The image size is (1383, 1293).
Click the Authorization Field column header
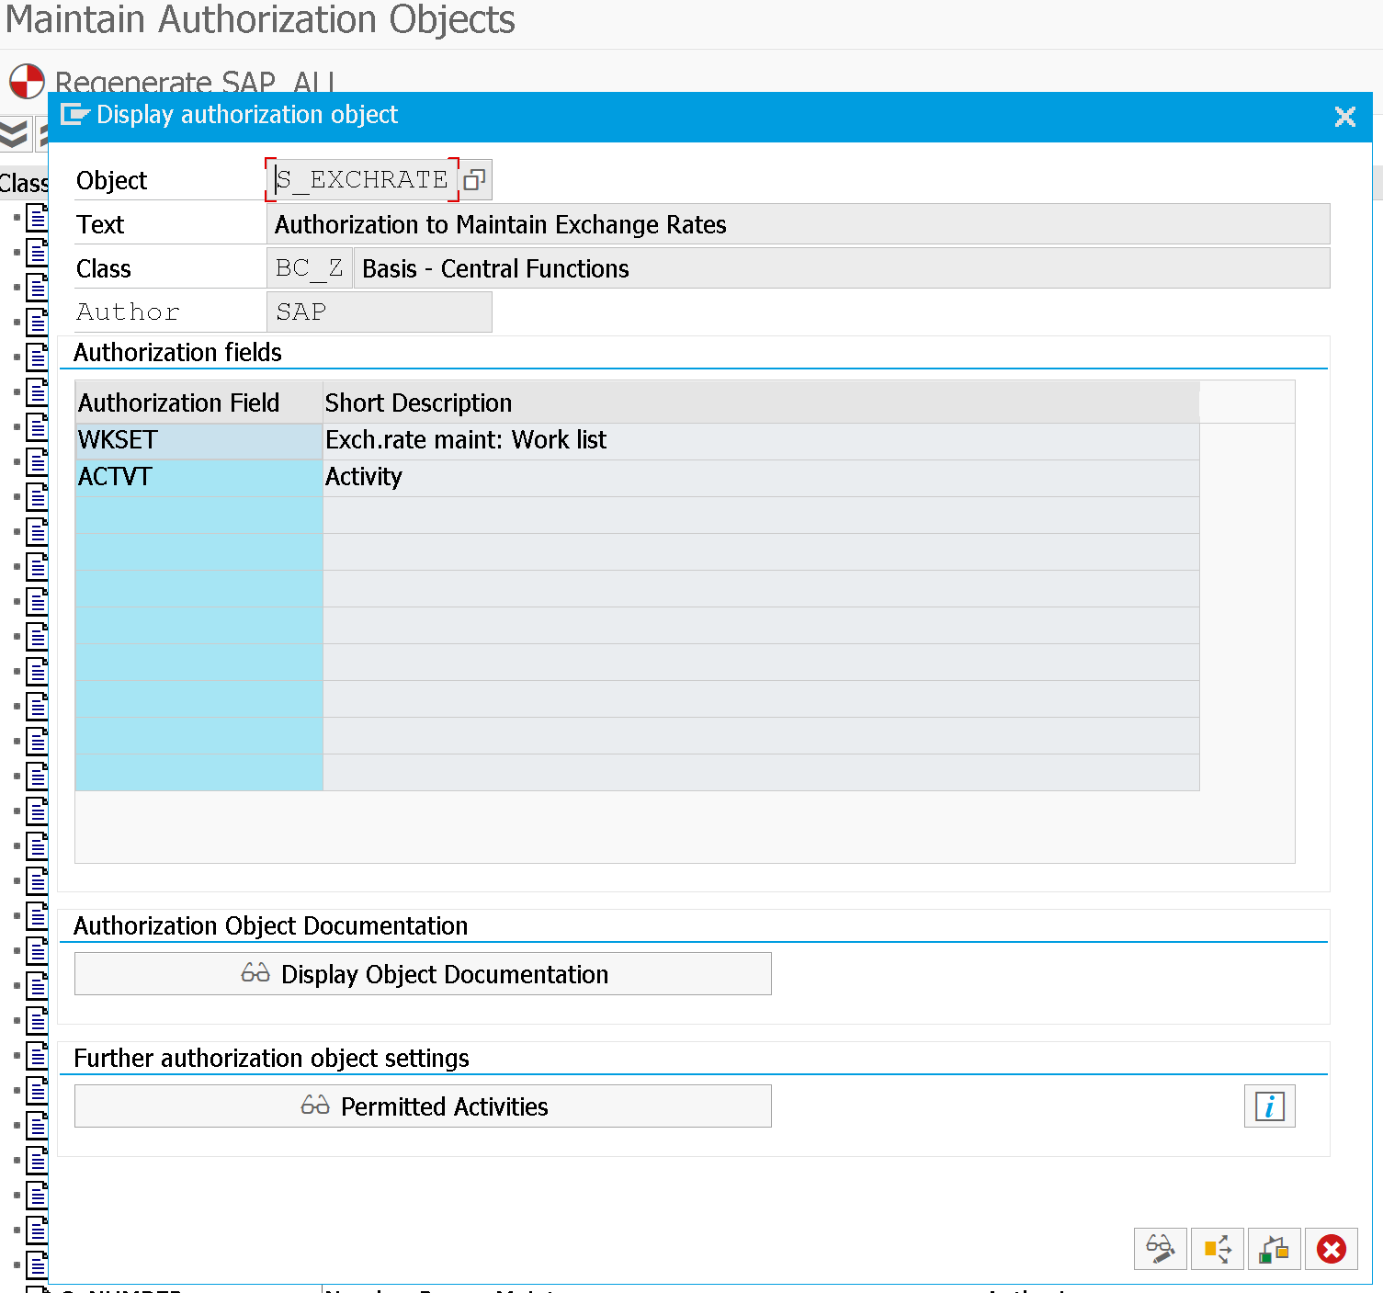[x=198, y=403]
